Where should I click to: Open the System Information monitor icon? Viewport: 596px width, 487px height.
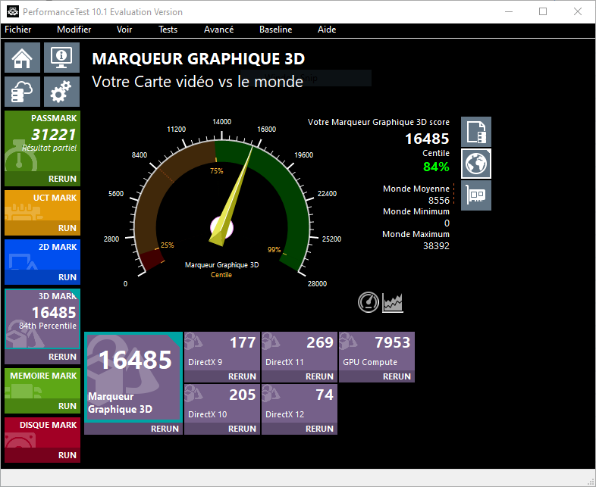point(61,58)
